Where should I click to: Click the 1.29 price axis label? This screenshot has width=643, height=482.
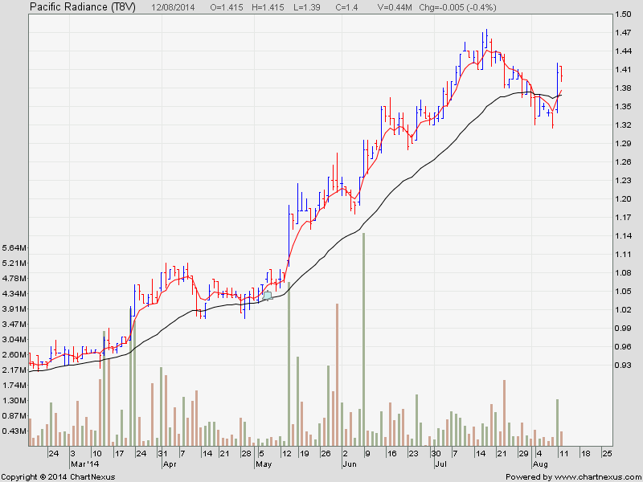pyautogui.click(x=623, y=144)
